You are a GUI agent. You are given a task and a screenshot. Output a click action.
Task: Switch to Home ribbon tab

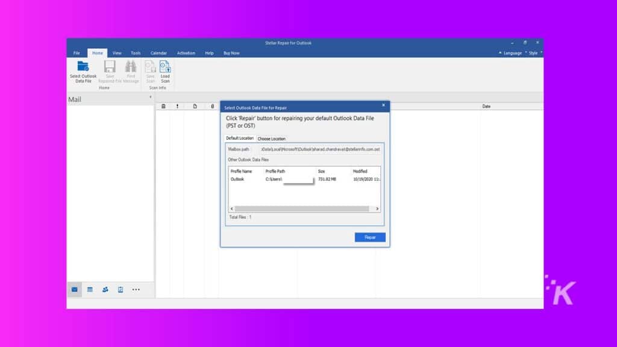click(x=97, y=53)
